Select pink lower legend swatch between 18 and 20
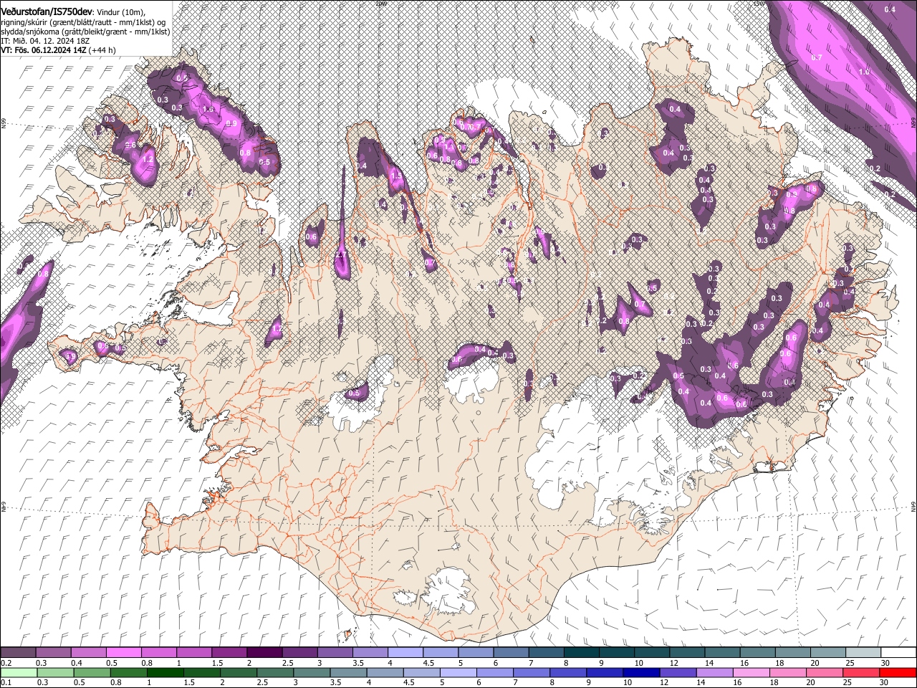Screen dimensions: 917x688 (x=788, y=673)
